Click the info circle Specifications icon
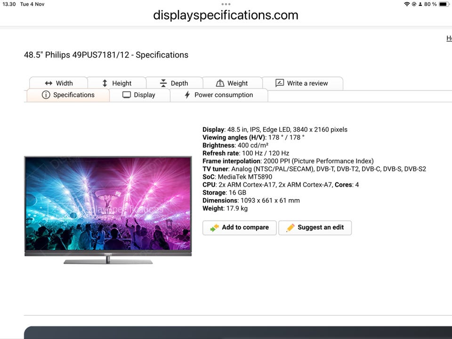 click(x=46, y=95)
